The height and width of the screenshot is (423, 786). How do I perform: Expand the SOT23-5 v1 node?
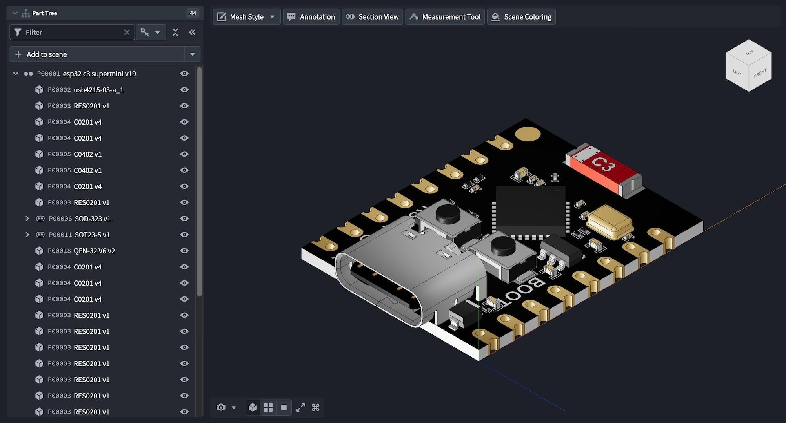coord(27,235)
